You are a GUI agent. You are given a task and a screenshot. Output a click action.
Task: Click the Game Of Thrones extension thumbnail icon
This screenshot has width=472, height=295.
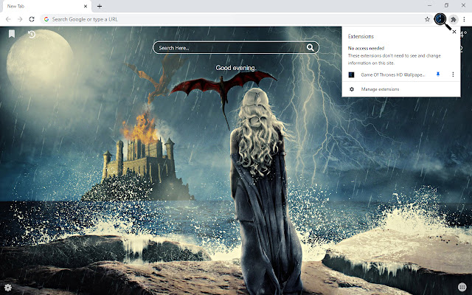click(351, 74)
